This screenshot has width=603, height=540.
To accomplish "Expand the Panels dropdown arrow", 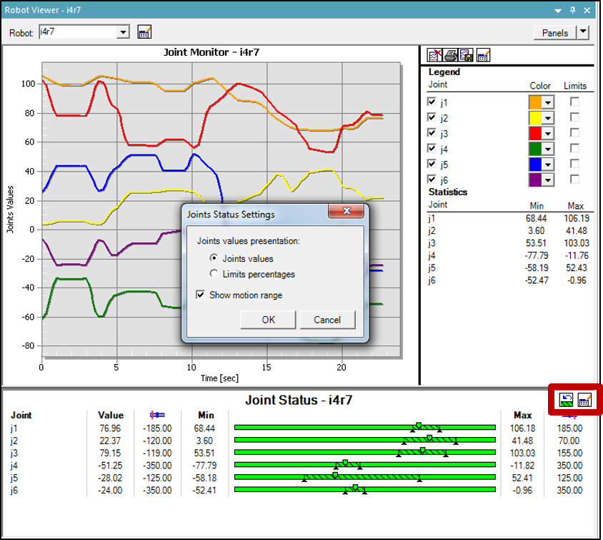I will 584,32.
